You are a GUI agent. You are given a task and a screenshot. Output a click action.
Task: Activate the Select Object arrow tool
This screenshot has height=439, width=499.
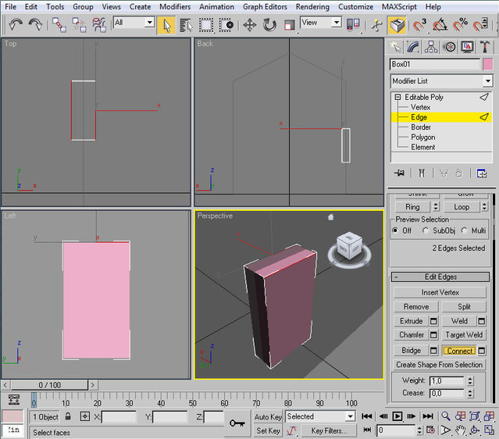[166, 24]
